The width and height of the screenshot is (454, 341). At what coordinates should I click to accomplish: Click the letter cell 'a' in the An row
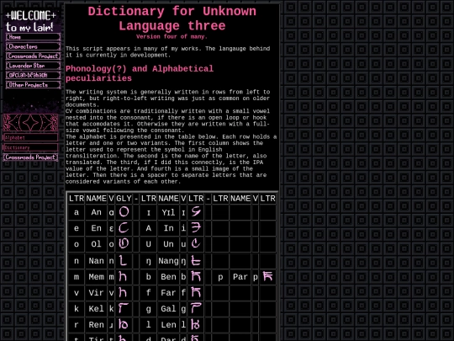pyautogui.click(x=77, y=212)
